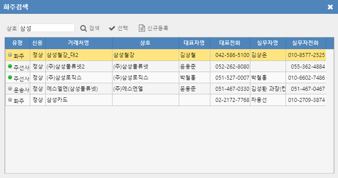Click the checkmark 선택 select icon
Image resolution: width=338 pixels, height=178 pixels.
[112, 28]
